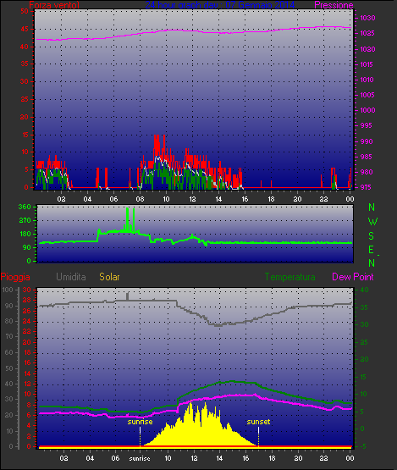Click the Pioggia legend label
This screenshot has width=397, height=470.
pyautogui.click(x=15, y=277)
